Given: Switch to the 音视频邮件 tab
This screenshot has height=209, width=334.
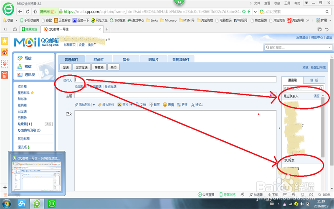Looking at the screenshot, I should click(181, 59).
